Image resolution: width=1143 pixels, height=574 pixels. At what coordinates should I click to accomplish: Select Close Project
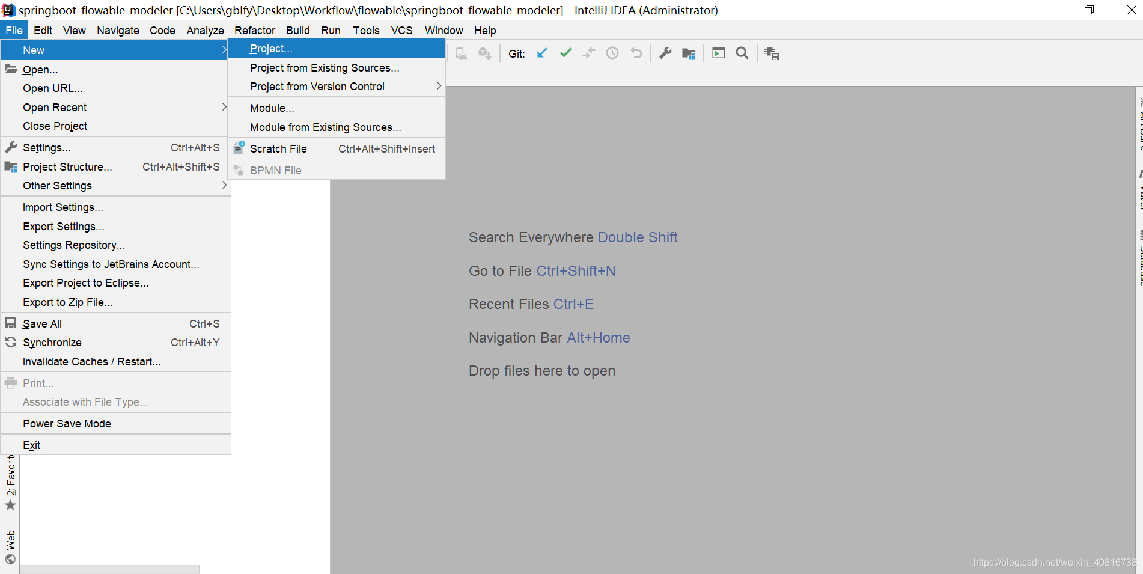115,126
